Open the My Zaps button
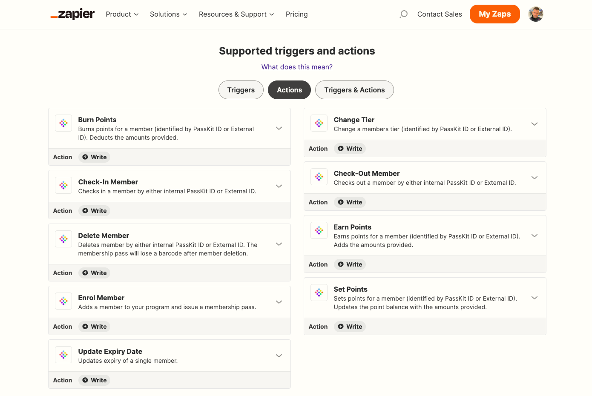592x396 pixels. point(495,14)
